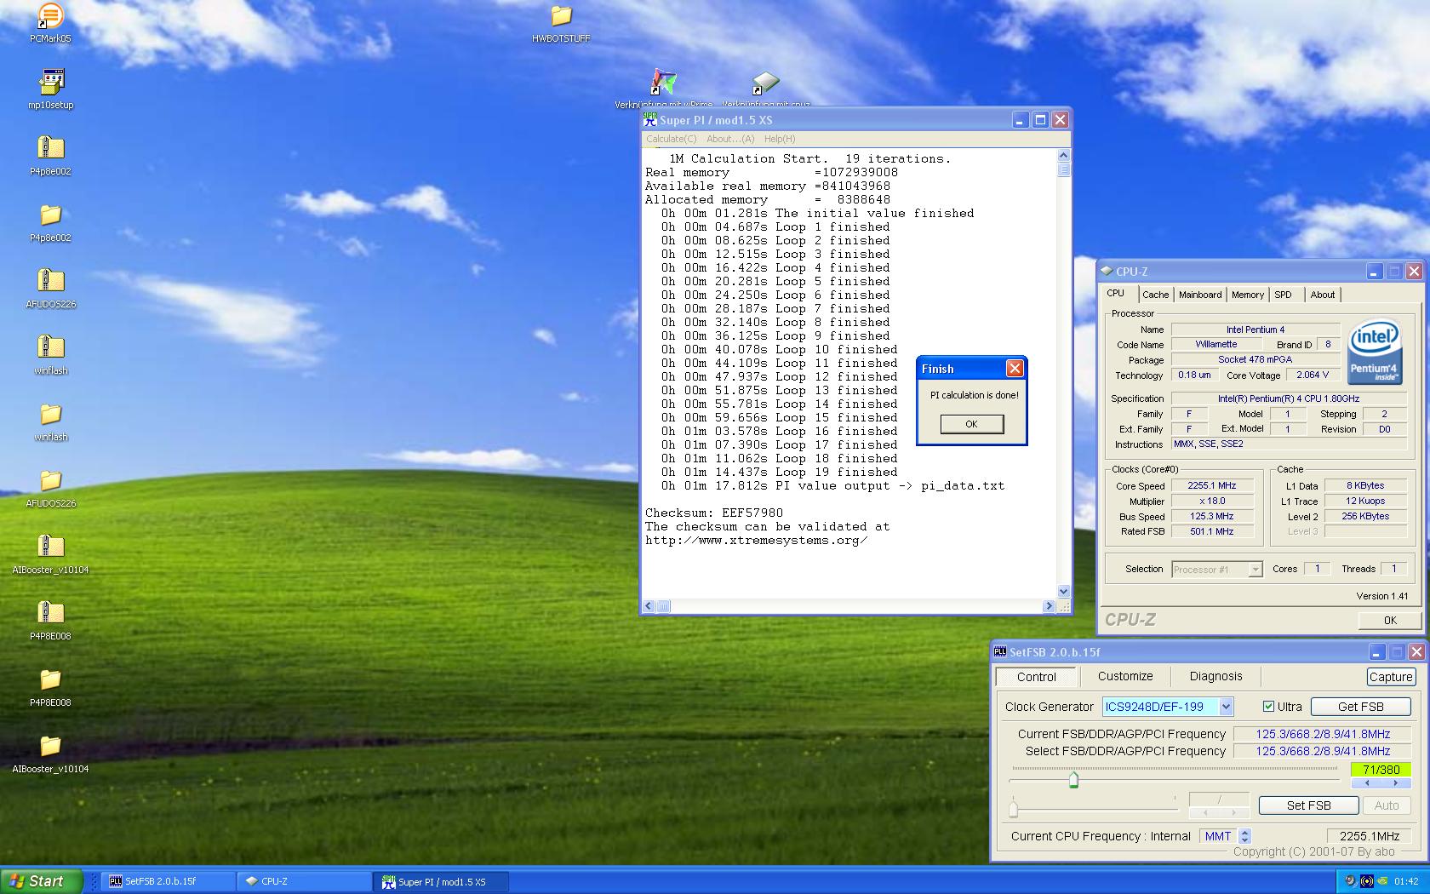Click the Set FSB button
This screenshot has height=894, width=1430.
[1308, 805]
